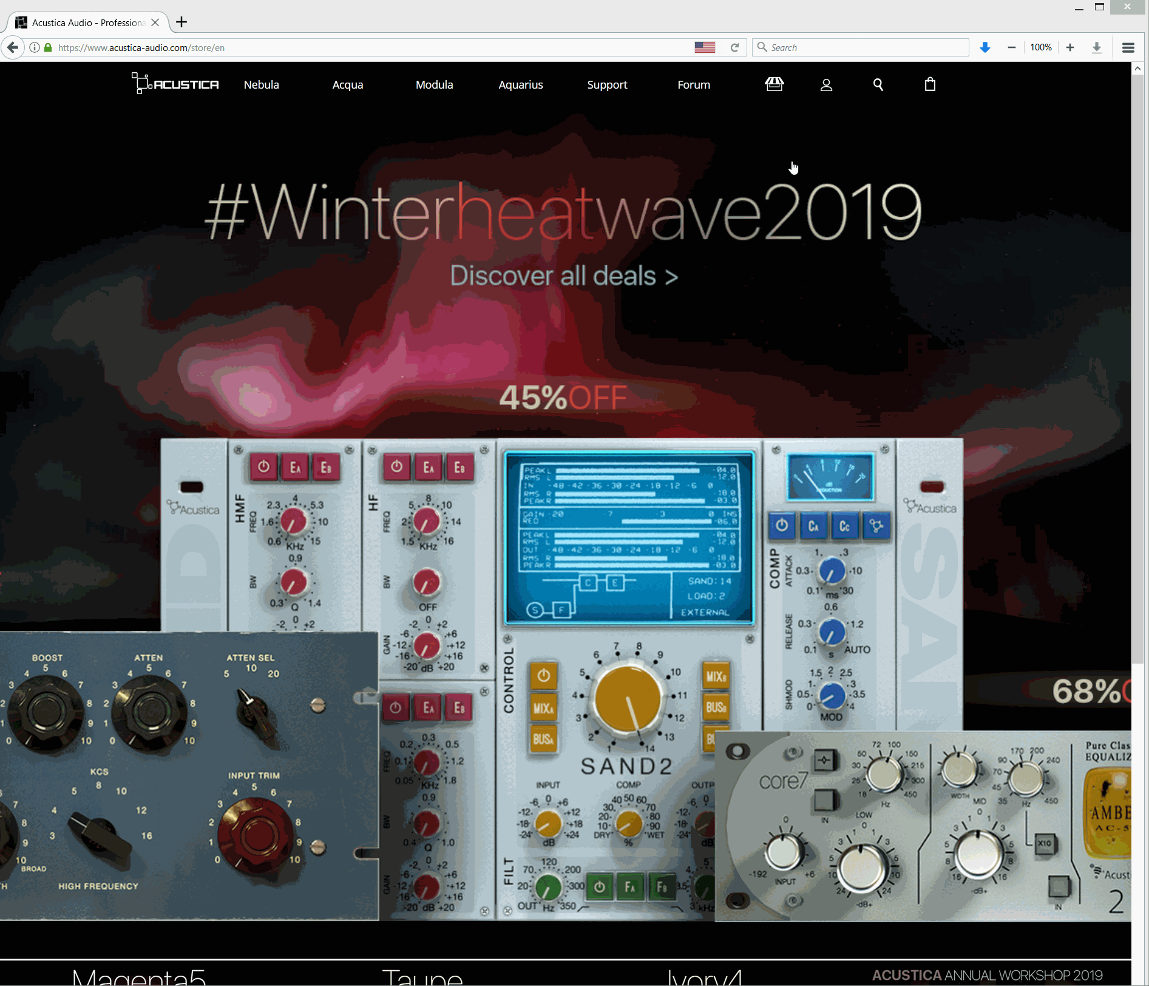Open the Acqua menu
The height and width of the screenshot is (986, 1149).
tap(348, 84)
